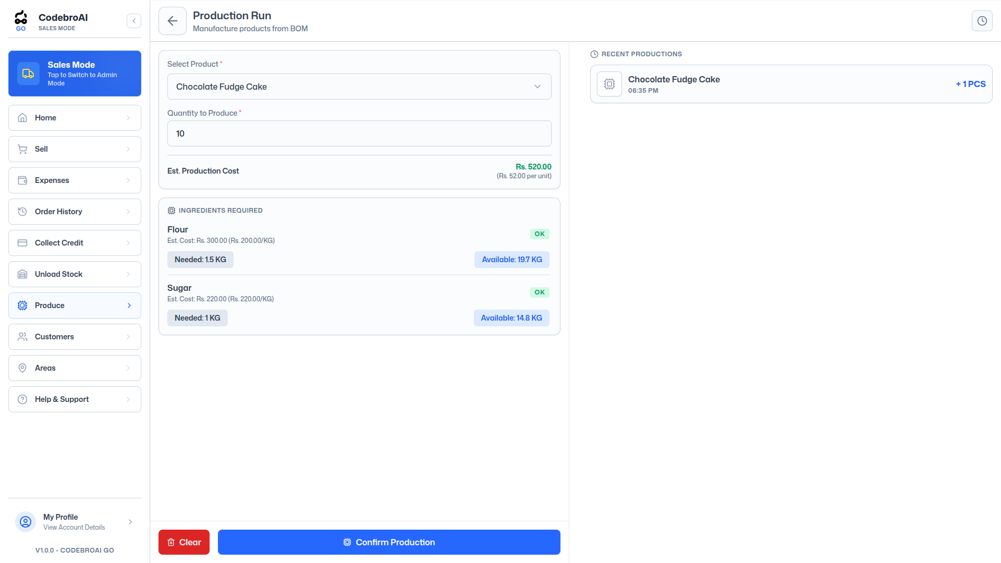
Task: Click 'Needed: 1 KG' chip
Action: [x=198, y=318]
